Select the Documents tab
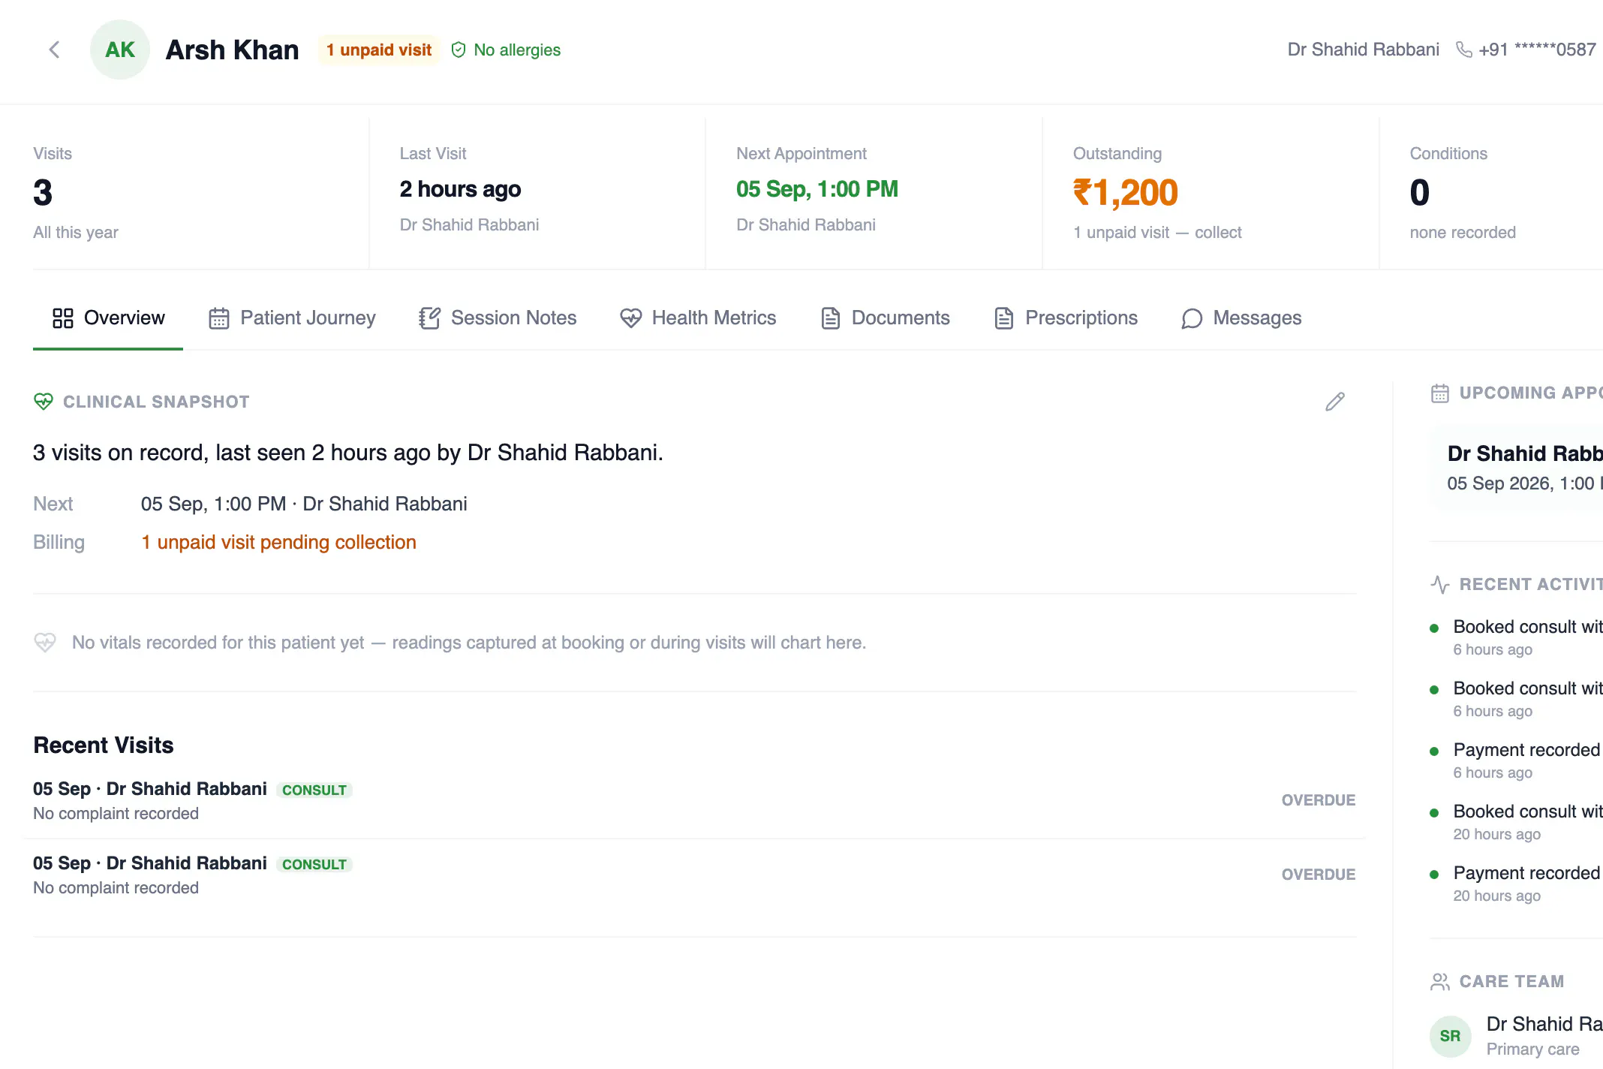 pos(886,318)
